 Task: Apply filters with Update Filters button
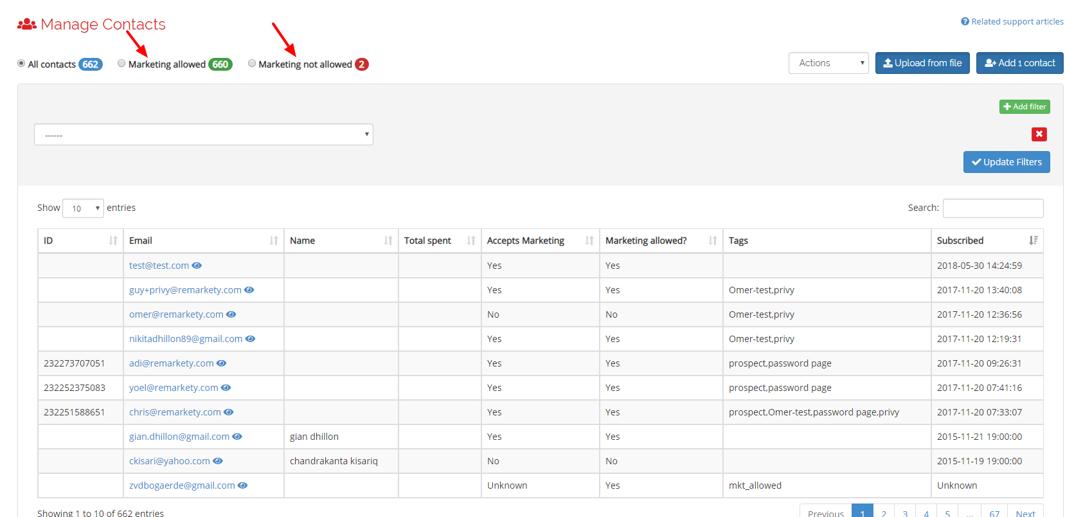click(1007, 162)
